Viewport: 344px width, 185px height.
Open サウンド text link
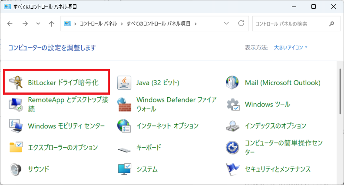click(x=39, y=169)
